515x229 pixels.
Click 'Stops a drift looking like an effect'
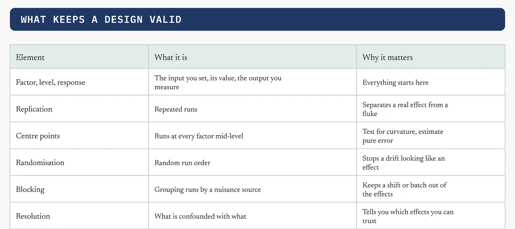tap(404, 163)
